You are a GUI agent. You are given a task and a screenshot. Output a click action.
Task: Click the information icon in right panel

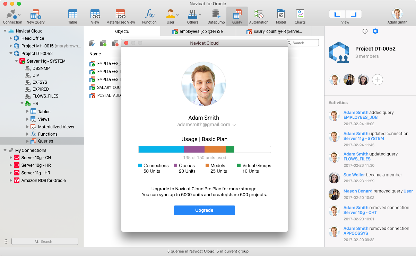(x=365, y=31)
